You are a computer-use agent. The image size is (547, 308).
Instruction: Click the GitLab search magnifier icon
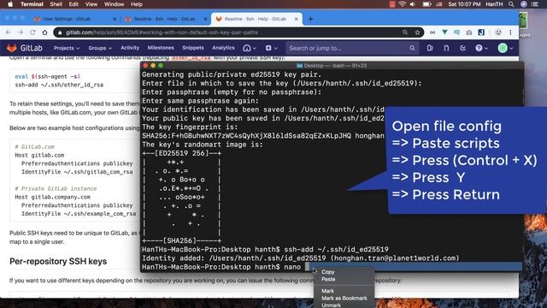412,48
